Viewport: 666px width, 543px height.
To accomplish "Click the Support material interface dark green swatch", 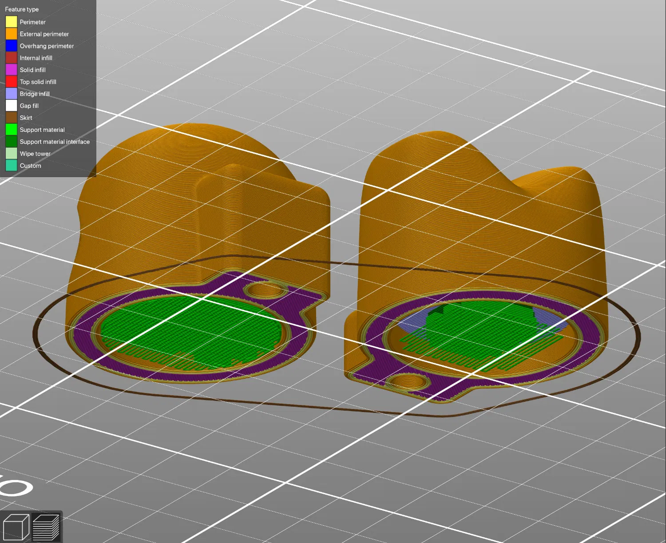I will pos(11,142).
